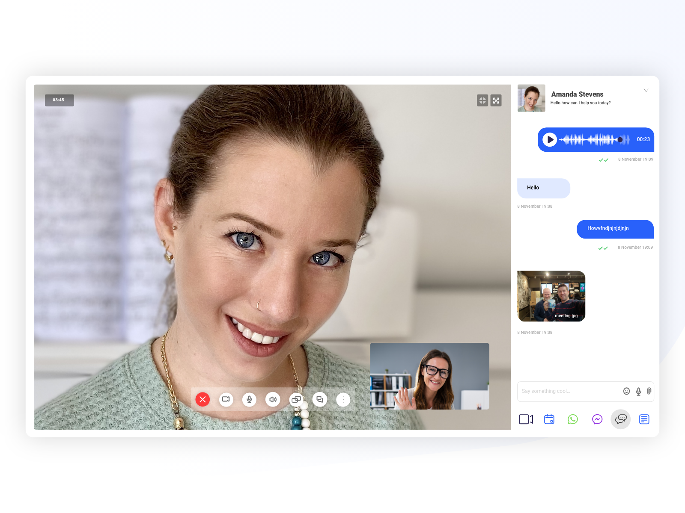The height and width of the screenshot is (513, 685).
Task: End the call with the red X button
Action: pyautogui.click(x=203, y=399)
